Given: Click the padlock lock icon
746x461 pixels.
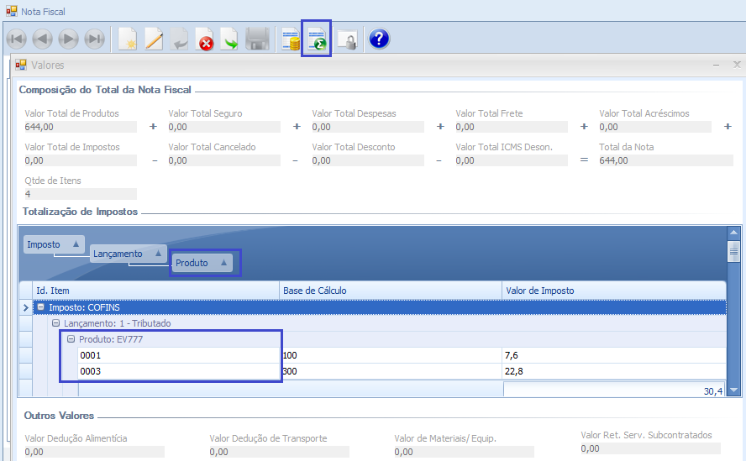Looking at the screenshot, I should point(347,39).
